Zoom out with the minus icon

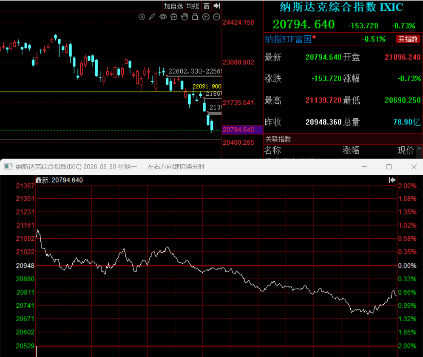point(217,17)
